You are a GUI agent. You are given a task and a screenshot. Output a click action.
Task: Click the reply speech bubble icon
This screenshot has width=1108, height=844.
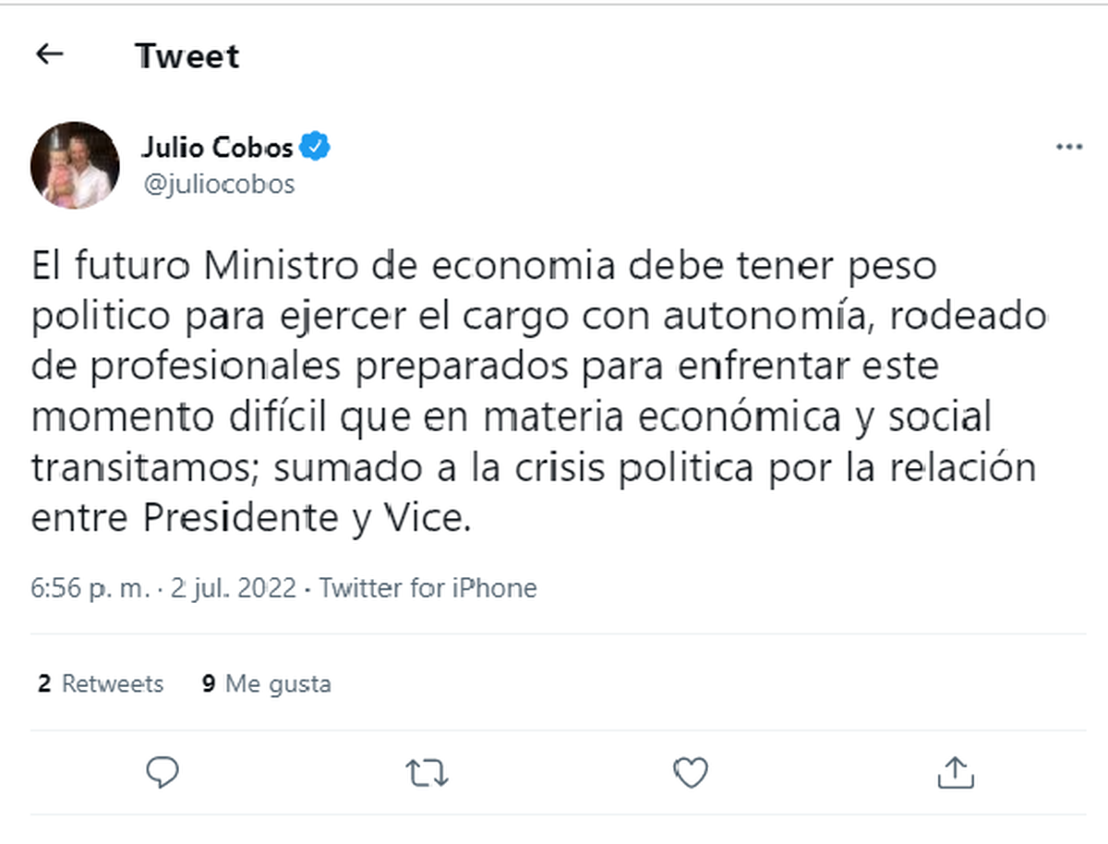(163, 772)
